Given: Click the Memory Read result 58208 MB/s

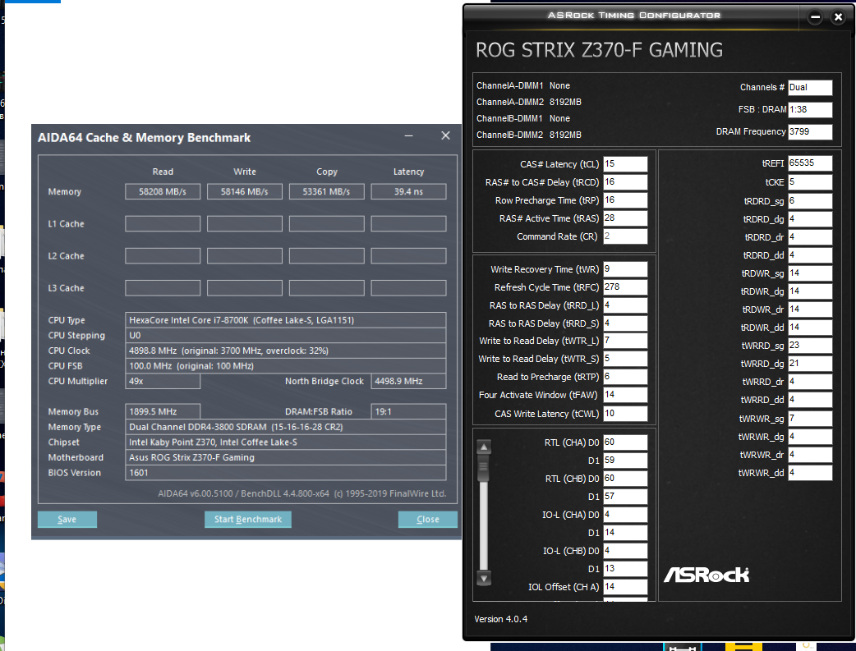Looking at the screenshot, I should (163, 191).
